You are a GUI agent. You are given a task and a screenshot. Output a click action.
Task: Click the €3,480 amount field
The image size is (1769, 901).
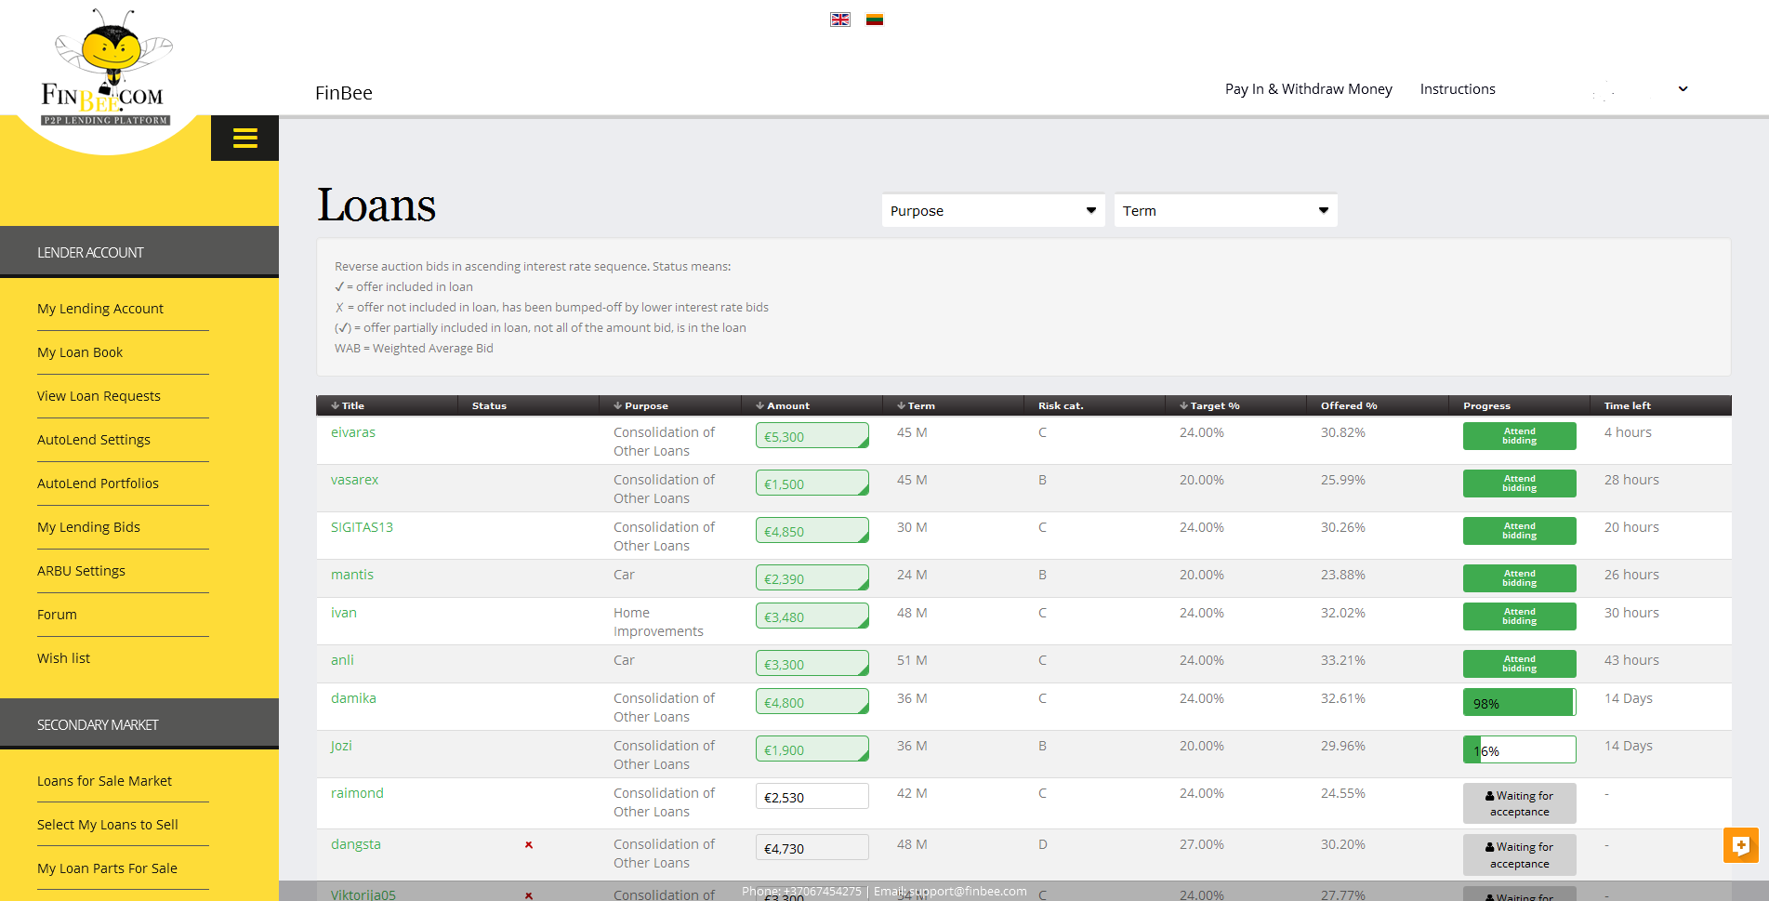tap(812, 616)
